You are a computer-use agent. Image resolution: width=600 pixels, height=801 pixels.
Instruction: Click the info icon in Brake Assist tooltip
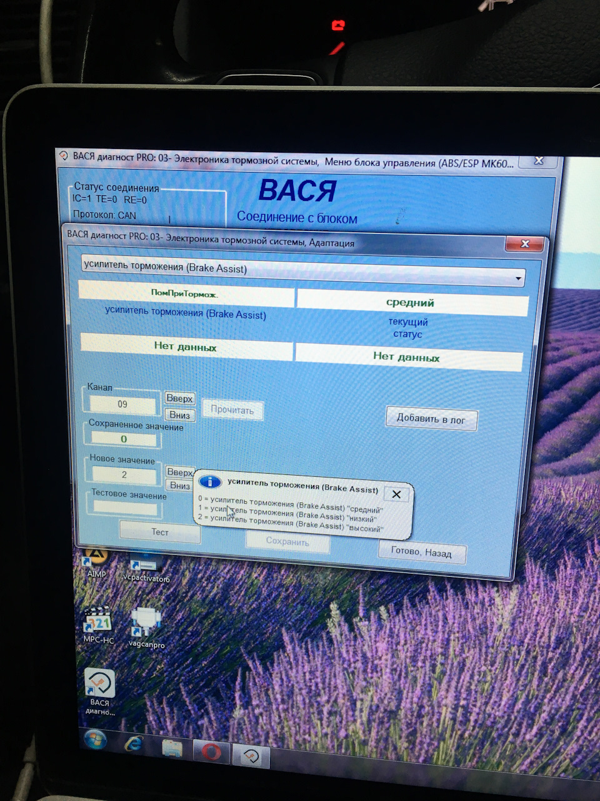pyautogui.click(x=210, y=481)
